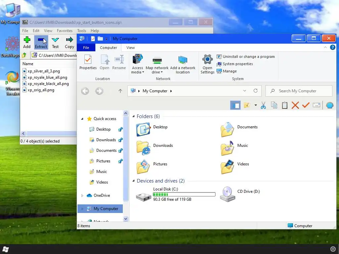This screenshot has height=254, width=339.
Task: Open the folder options dropdown arrow
Action: pos(256,105)
